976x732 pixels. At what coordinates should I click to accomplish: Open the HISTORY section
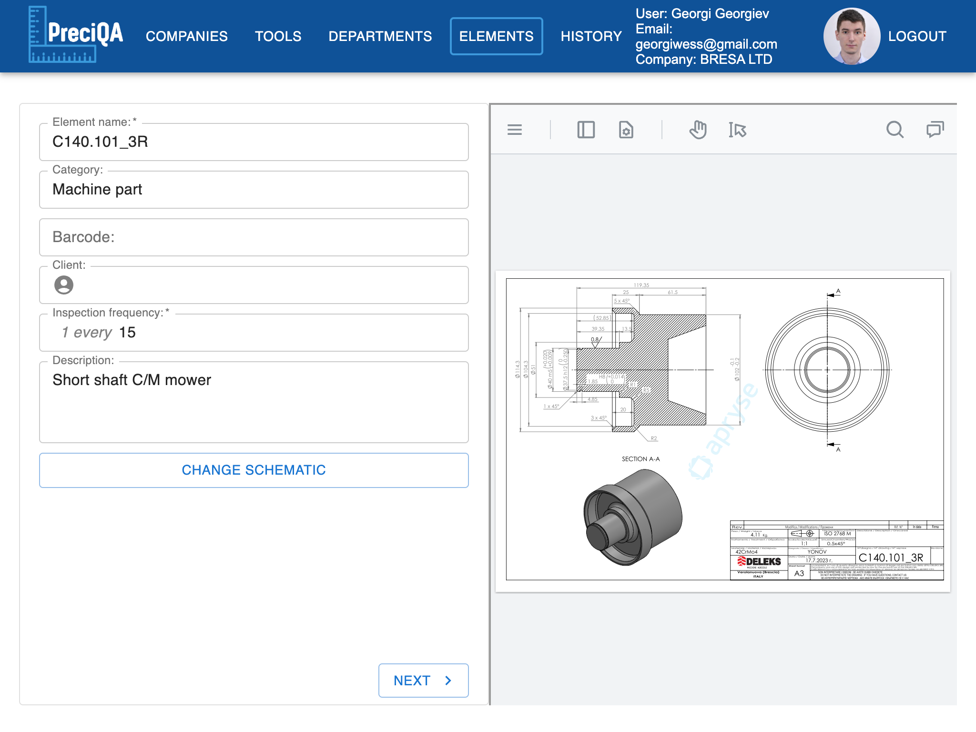click(591, 36)
